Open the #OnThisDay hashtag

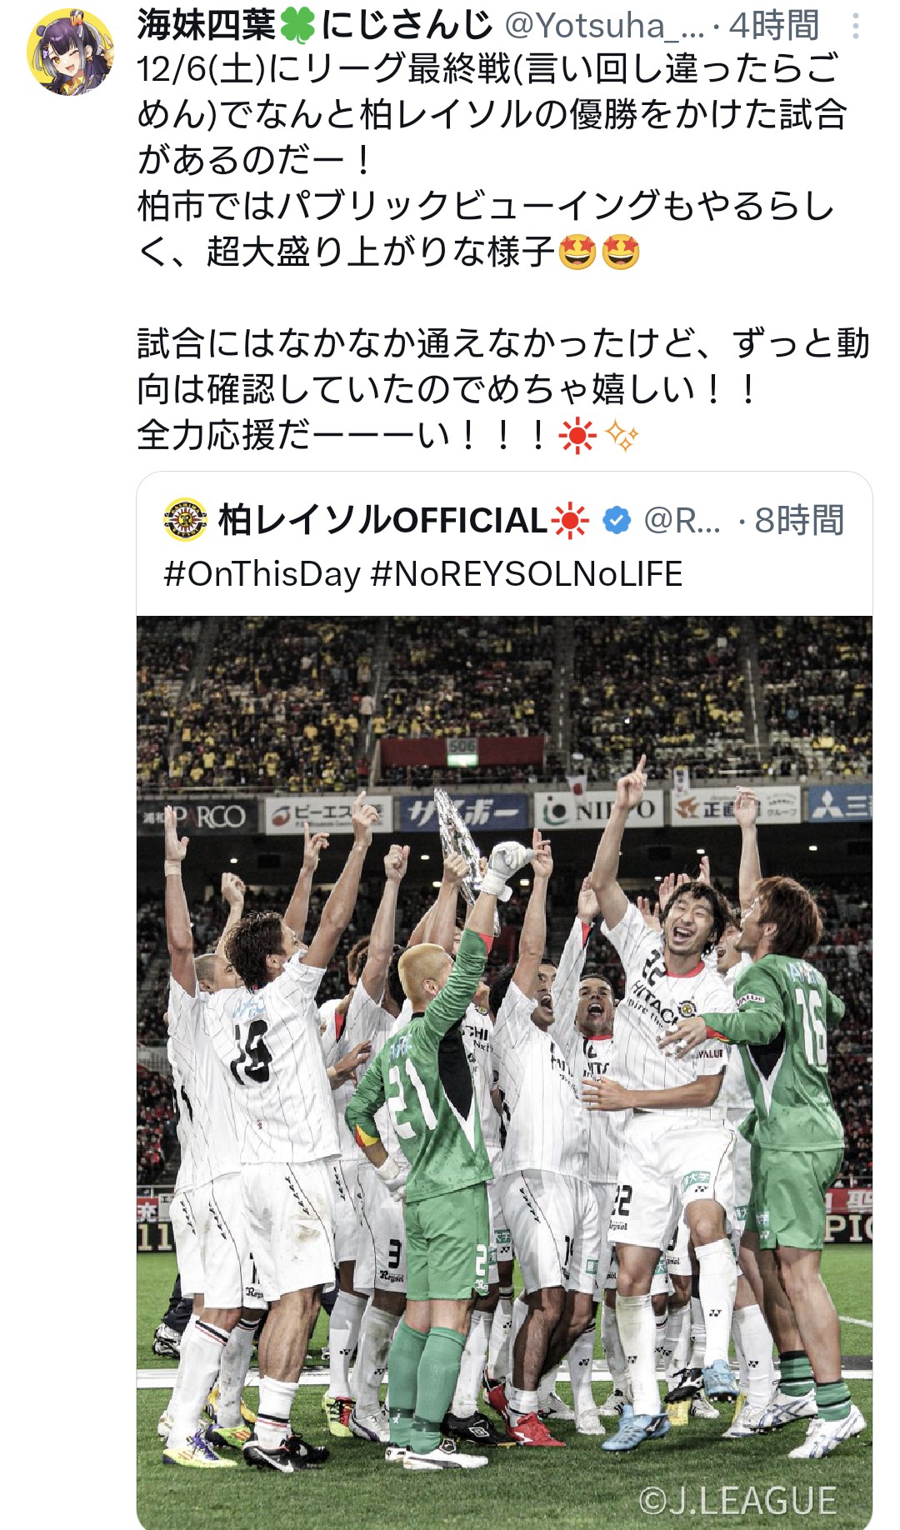tap(262, 574)
